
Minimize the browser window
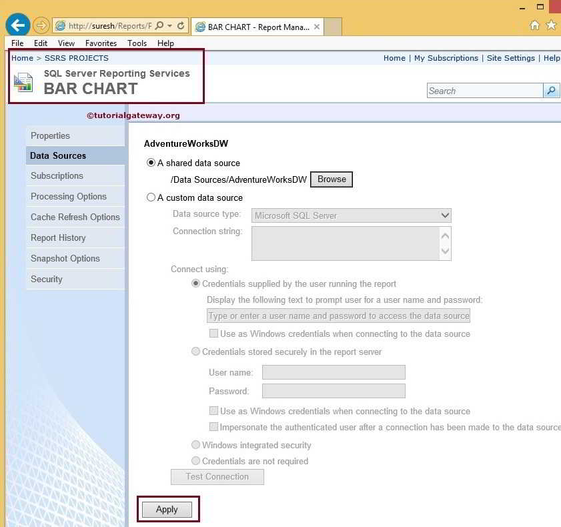[x=522, y=7]
